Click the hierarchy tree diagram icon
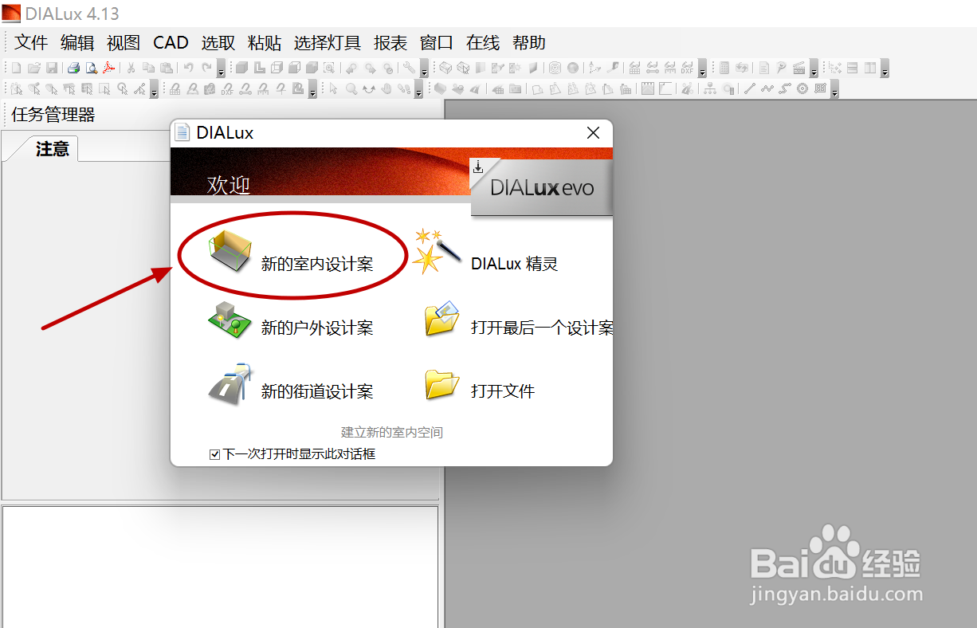The width and height of the screenshot is (977, 628). [x=709, y=89]
